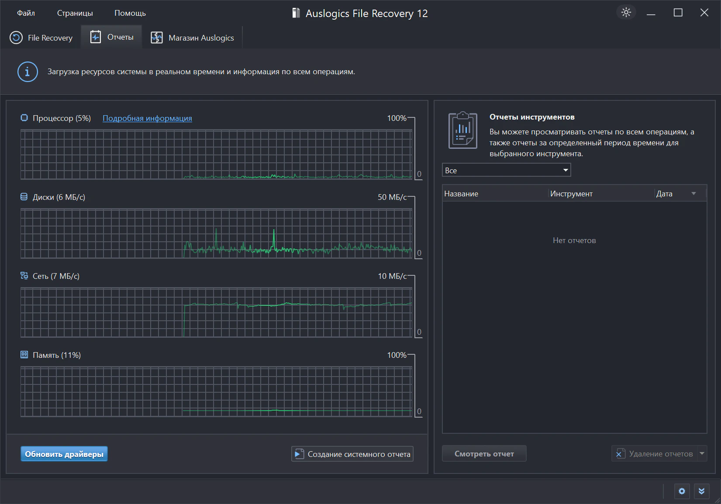Screen dimensions: 721x504
Task: Select the Отчеты tab
Action: pyautogui.click(x=112, y=38)
